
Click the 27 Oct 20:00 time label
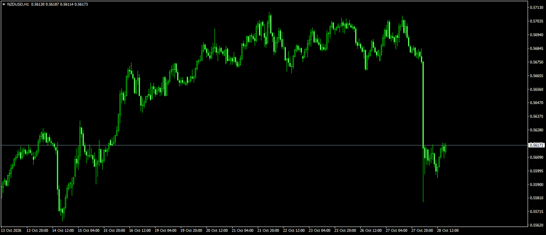click(422, 231)
